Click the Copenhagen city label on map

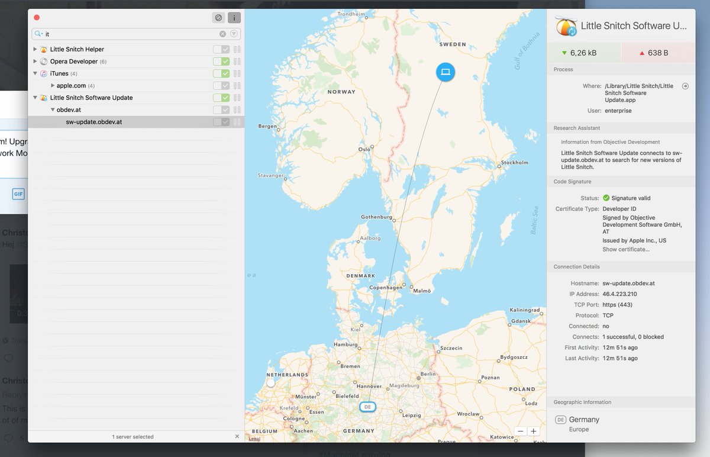(x=386, y=288)
